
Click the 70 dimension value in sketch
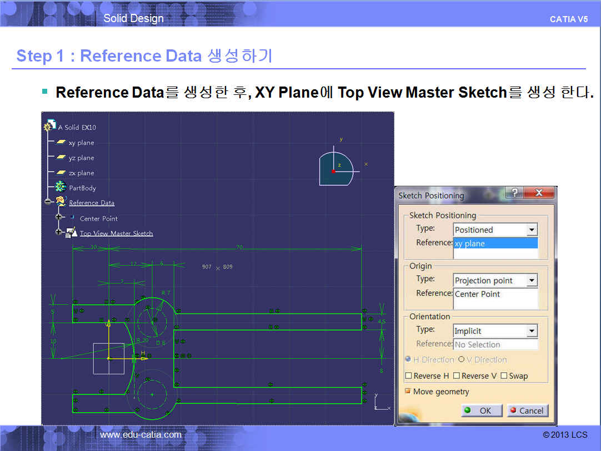pyautogui.click(x=239, y=247)
